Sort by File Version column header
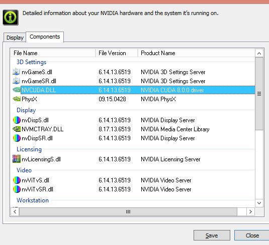269x245 pixels. click(117, 53)
